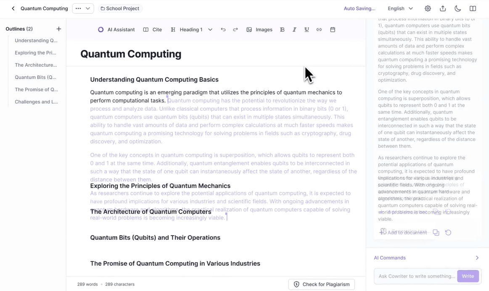Undo the last edit

[x=223, y=29]
